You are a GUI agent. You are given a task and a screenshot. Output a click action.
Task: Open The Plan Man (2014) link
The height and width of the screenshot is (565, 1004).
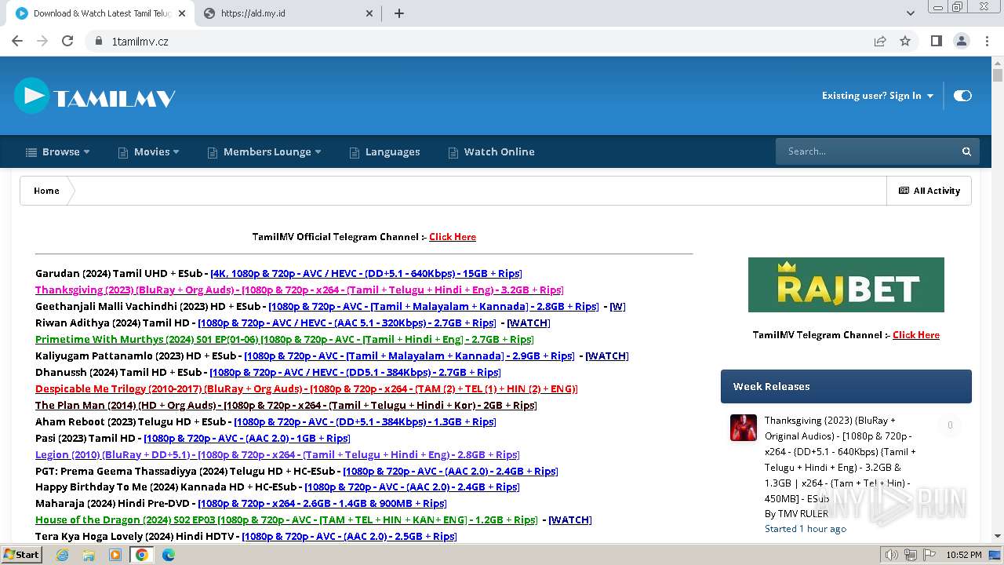[x=286, y=406]
